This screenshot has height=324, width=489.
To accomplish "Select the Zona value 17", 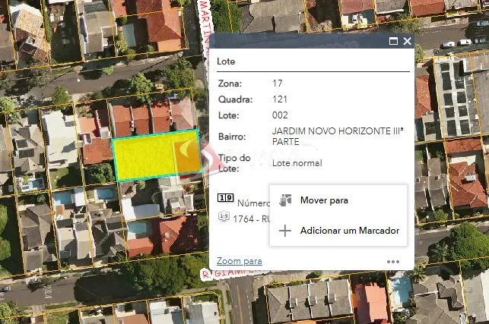I will click(278, 83).
